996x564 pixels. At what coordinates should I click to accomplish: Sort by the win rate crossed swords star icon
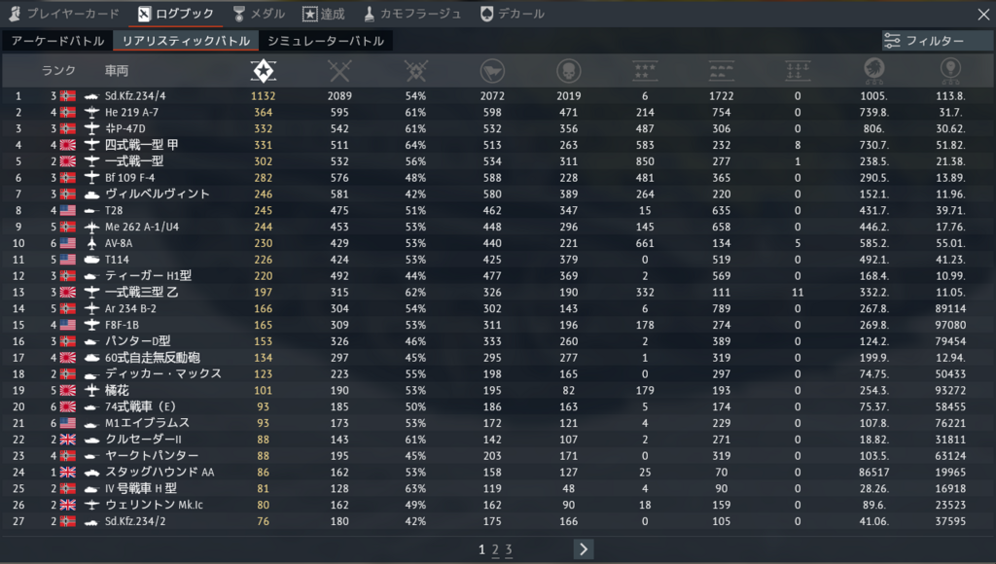point(416,70)
